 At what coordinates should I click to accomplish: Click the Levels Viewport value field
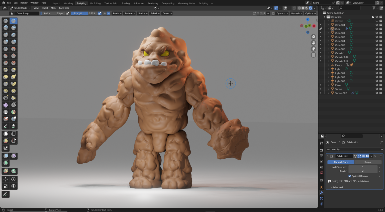(363, 167)
